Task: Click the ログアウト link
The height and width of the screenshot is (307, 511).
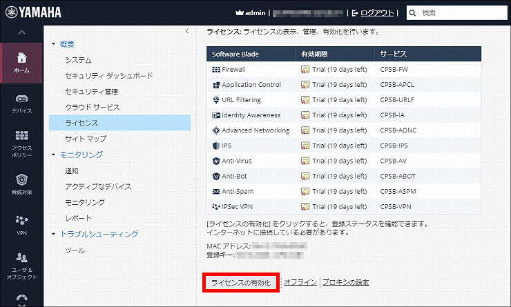Action: (377, 12)
